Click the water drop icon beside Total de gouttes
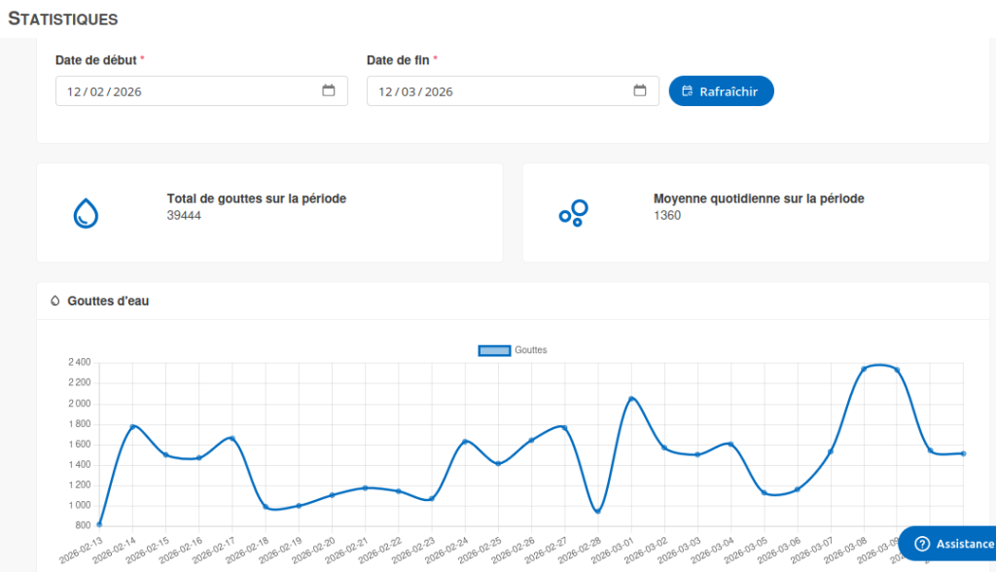The height and width of the screenshot is (572, 996). tap(87, 213)
